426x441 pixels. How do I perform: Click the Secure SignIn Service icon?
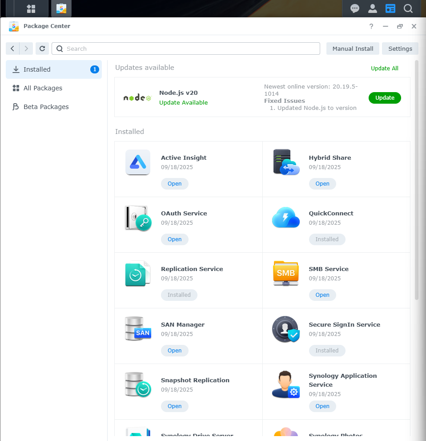coord(285,329)
